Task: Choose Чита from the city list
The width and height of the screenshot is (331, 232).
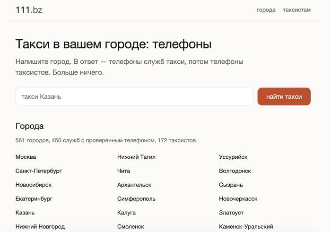Action: 124,171
